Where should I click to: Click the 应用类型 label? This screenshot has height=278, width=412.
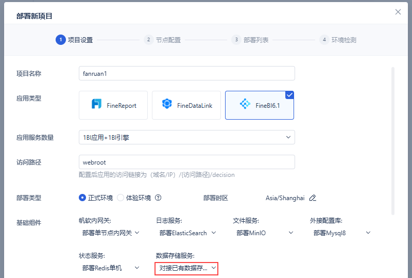[29, 99]
